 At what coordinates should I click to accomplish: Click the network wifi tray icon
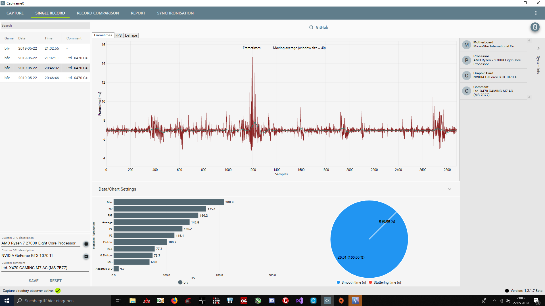point(501,301)
